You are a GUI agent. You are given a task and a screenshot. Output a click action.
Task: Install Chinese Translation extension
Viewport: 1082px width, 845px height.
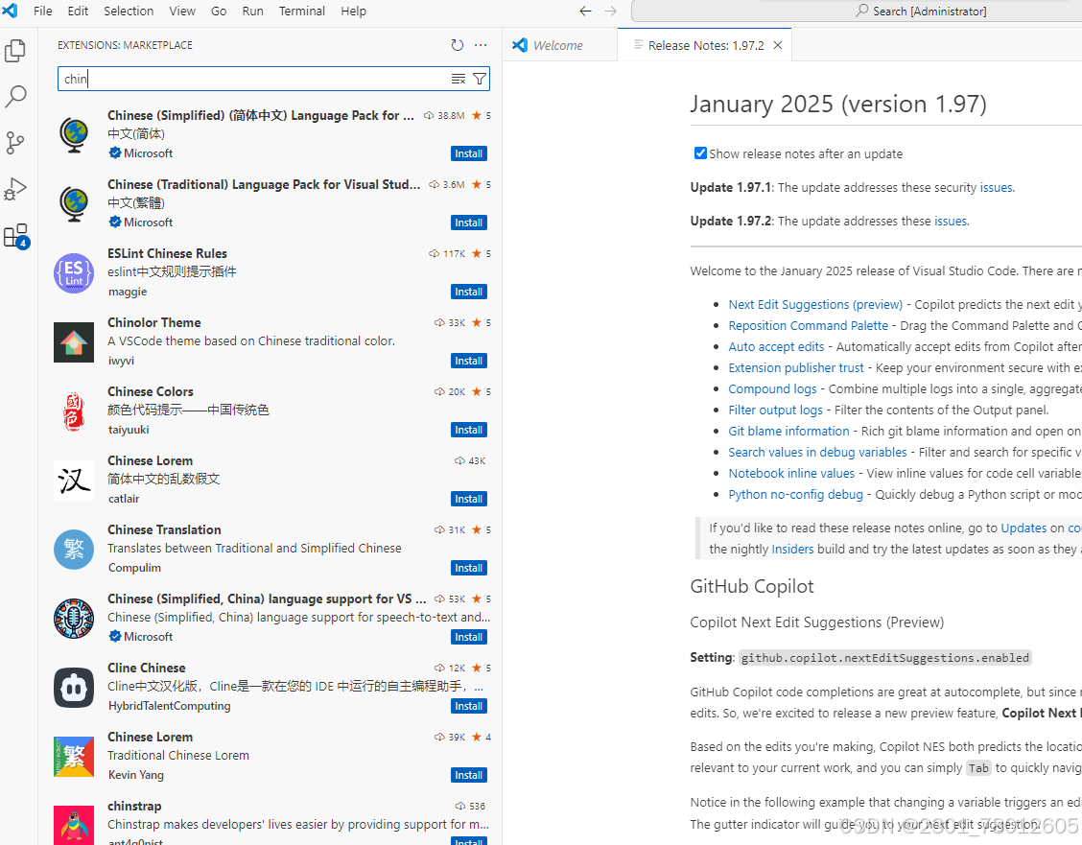[468, 567]
